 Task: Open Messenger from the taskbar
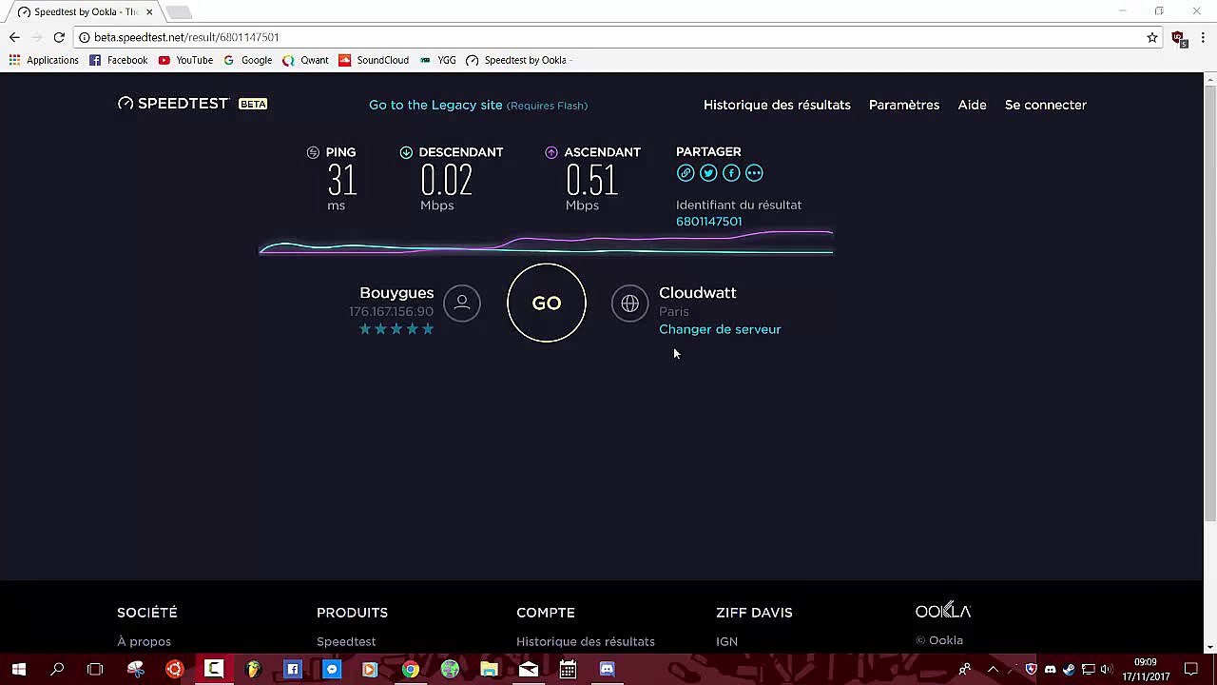[331, 670]
